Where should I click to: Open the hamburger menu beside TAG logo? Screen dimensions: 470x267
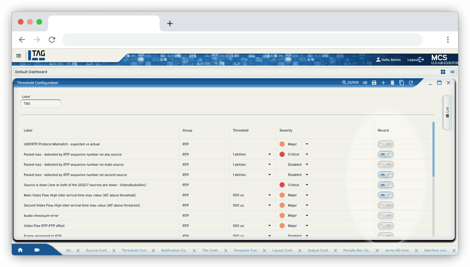click(18, 55)
